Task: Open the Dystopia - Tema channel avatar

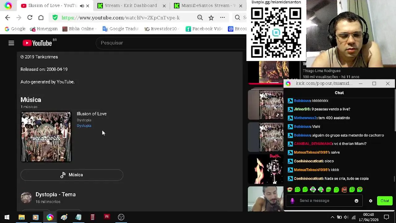Action: pos(26,198)
